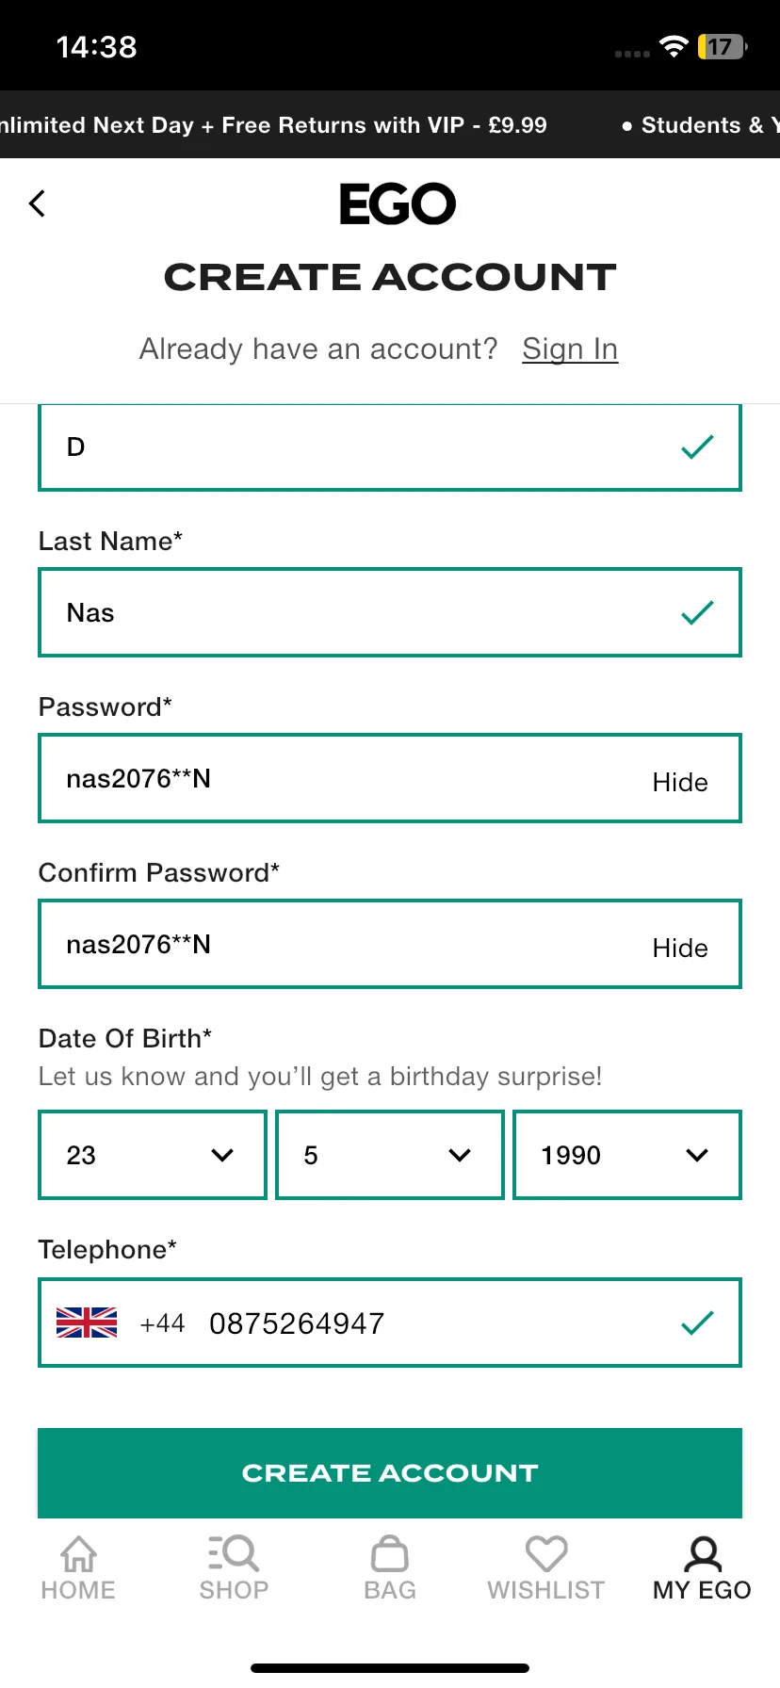Tap the VIP Next Day promo banner

pos(273,125)
